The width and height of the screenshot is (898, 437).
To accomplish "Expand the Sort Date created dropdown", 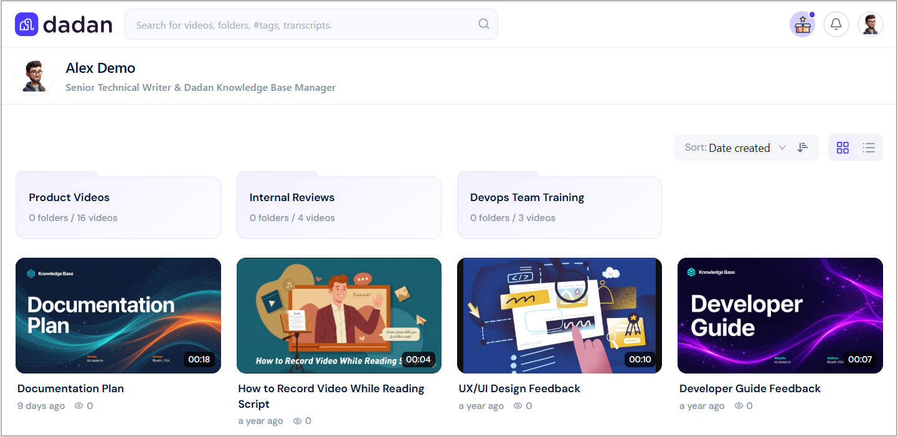I will tap(735, 148).
